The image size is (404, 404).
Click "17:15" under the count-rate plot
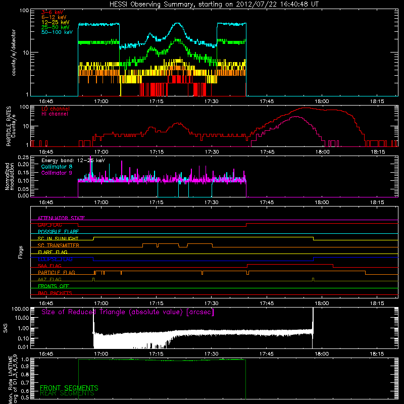click(x=157, y=102)
